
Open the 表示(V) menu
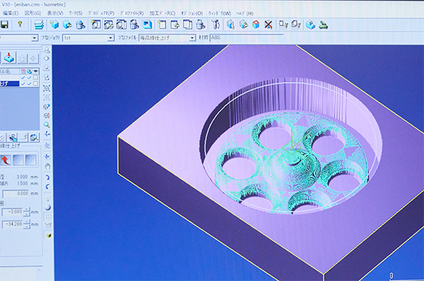[x=55, y=13]
